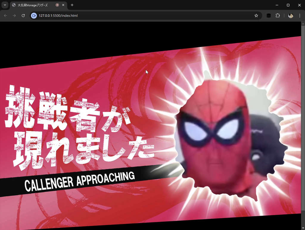Minimize the browser window
Viewport: 305px width, 230px height.
(277, 5)
